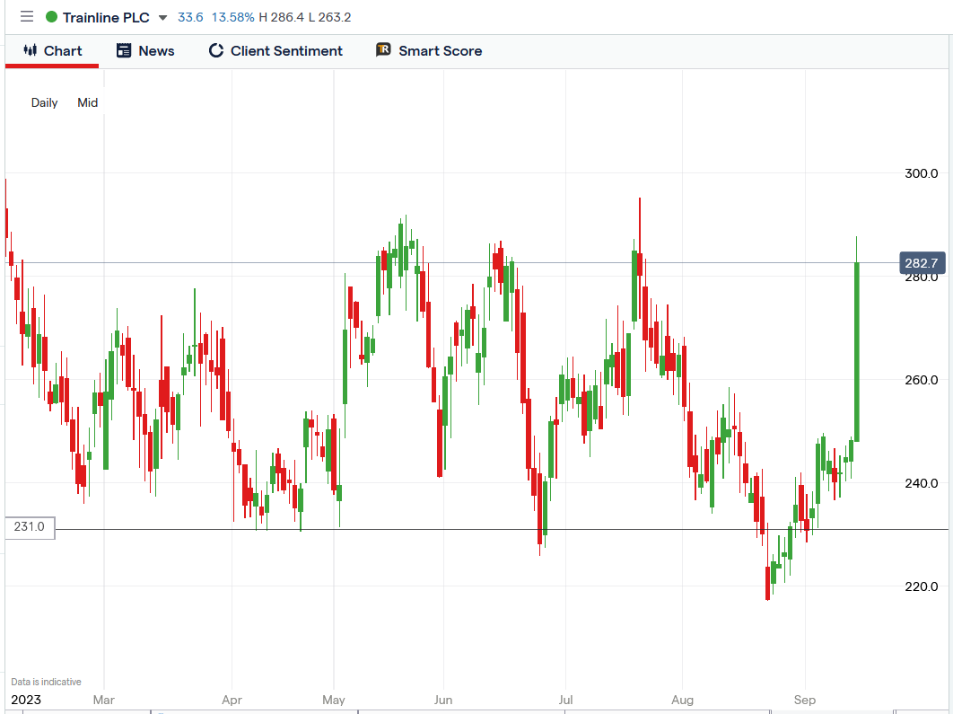
Task: Click the Aug date axis label
Action: [683, 700]
